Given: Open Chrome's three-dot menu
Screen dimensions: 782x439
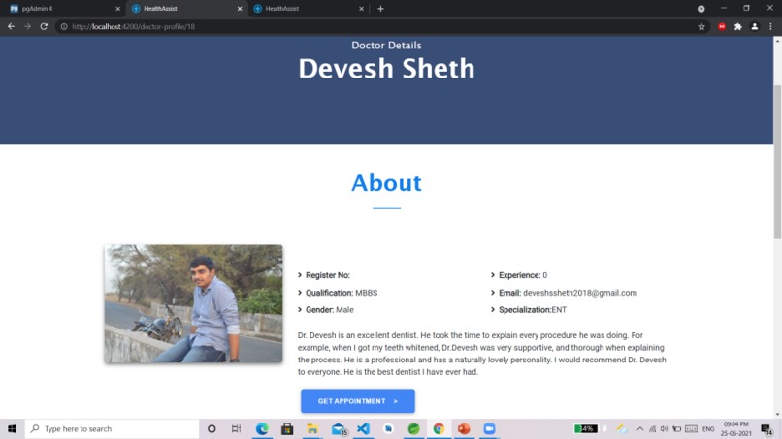Looking at the screenshot, I should (x=770, y=27).
